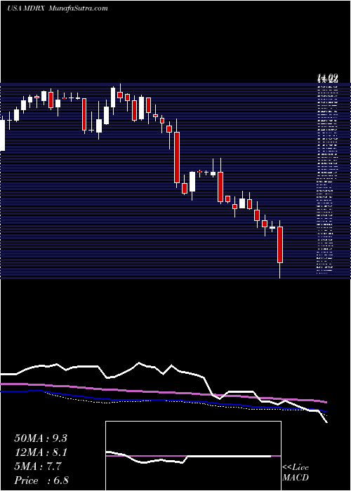The image size is (351, 491).
Task: Click the 5MA : 7.7 label
Action: pos(38,466)
